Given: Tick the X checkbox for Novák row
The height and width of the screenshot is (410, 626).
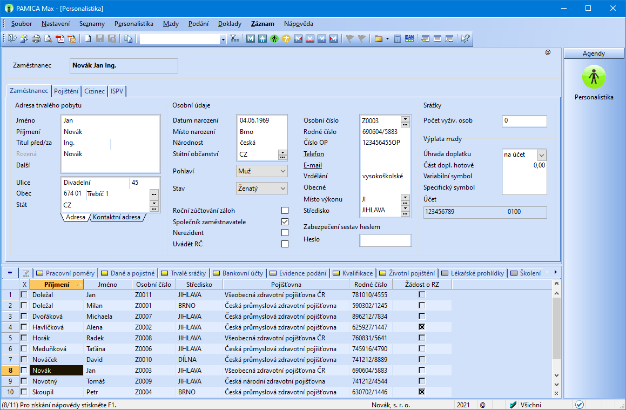Looking at the screenshot, I should (x=24, y=370).
